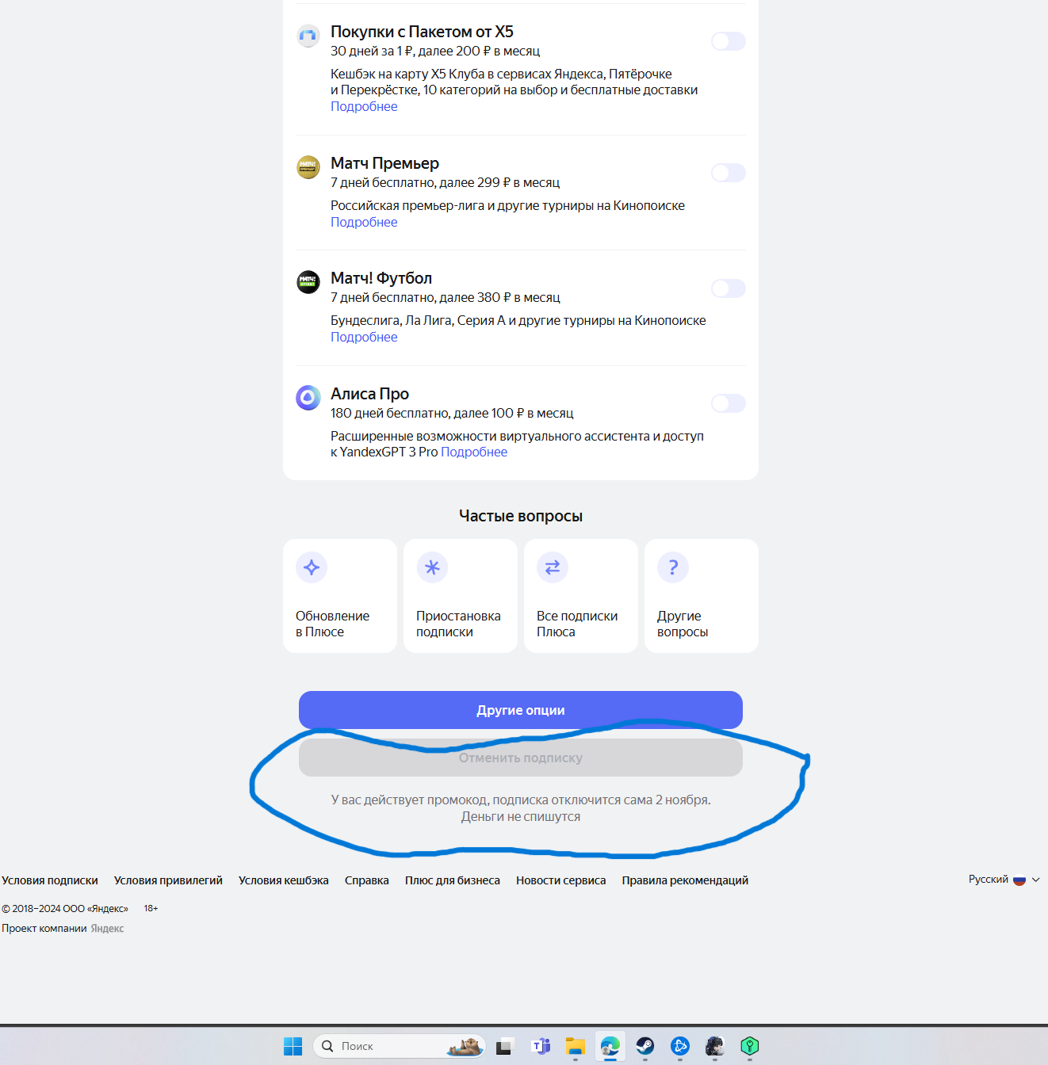Image resolution: width=1048 pixels, height=1065 pixels.
Task: Follow Подробнее link under Матч! Футбол
Action: (364, 337)
